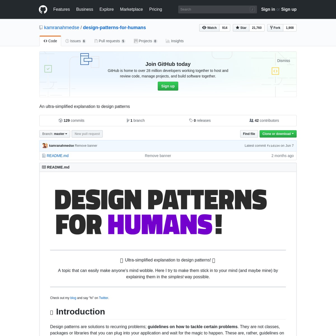The width and height of the screenshot is (336, 336).
Task: Click the yellow code brackets icon in banner
Action: point(275,71)
